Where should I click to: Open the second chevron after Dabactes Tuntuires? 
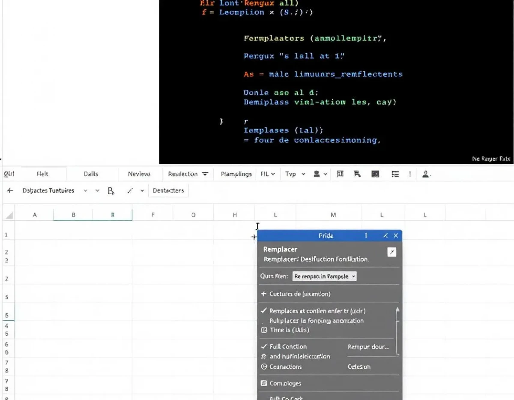(x=97, y=191)
